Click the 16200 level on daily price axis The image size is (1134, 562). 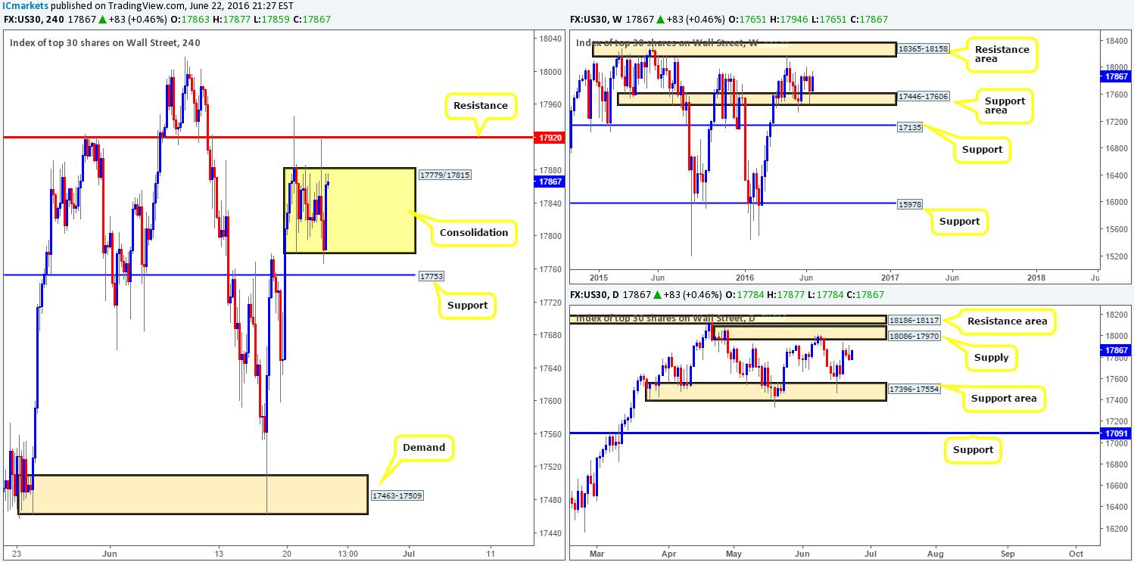point(1115,528)
